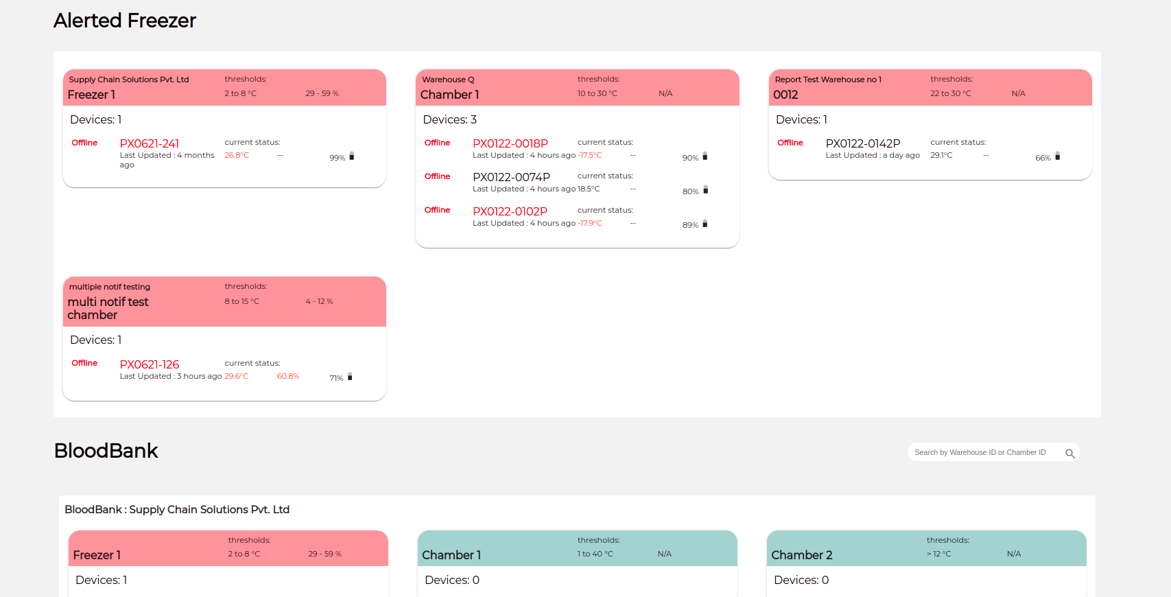Click the -17.5°C temperature reading
The width and height of the screenshot is (1171, 597).
pos(590,156)
